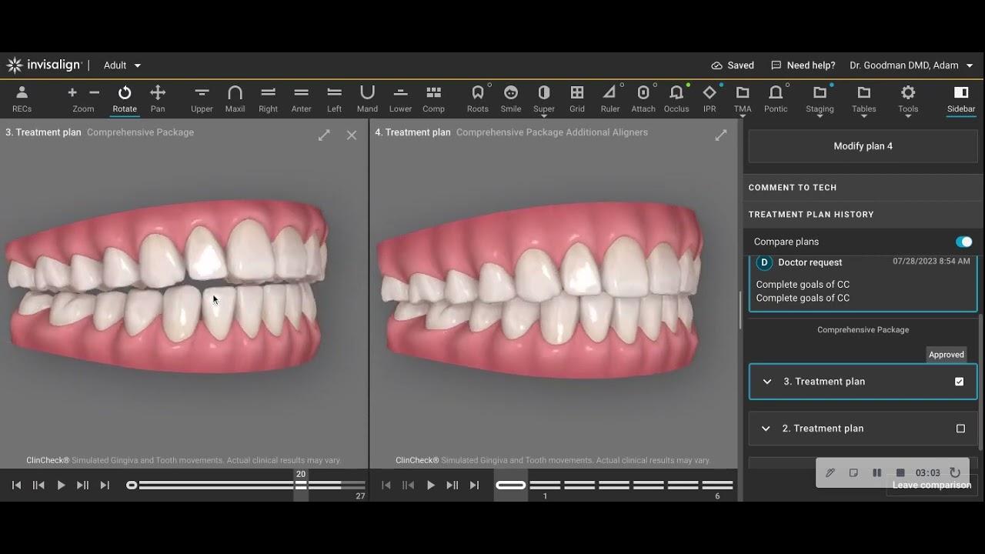This screenshot has width=985, height=554.
Task: Click the plan 3 stage timeline slider
Action: pos(246,486)
